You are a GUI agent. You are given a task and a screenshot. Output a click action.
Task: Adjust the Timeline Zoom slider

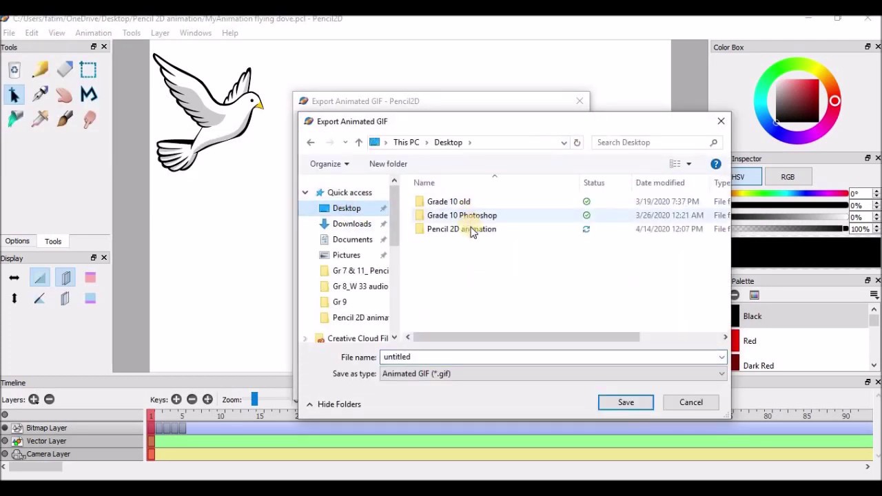pos(254,400)
